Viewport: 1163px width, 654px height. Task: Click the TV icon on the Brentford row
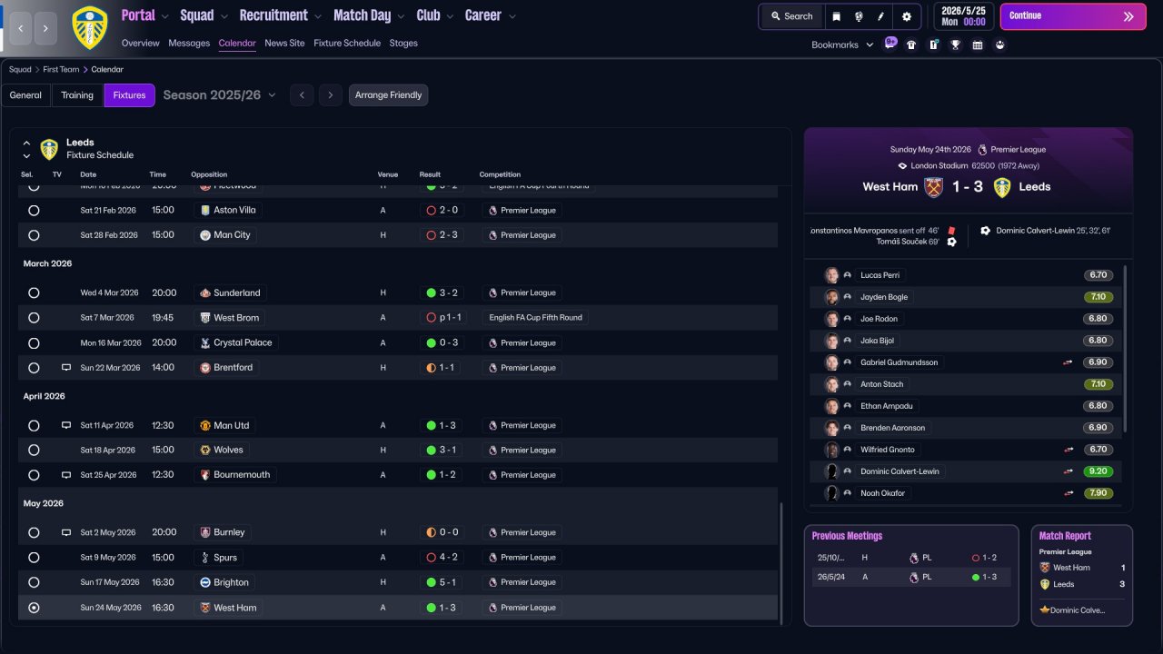click(66, 368)
